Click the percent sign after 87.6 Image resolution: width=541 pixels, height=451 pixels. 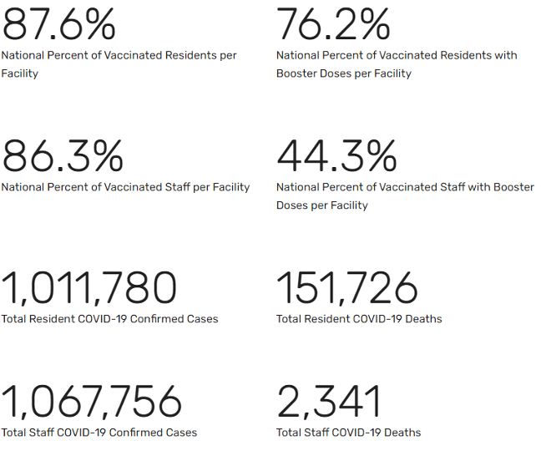point(99,24)
